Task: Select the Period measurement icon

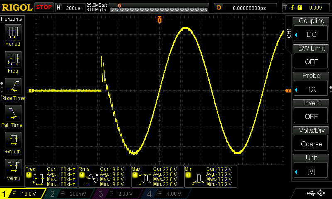Action: coord(12,32)
